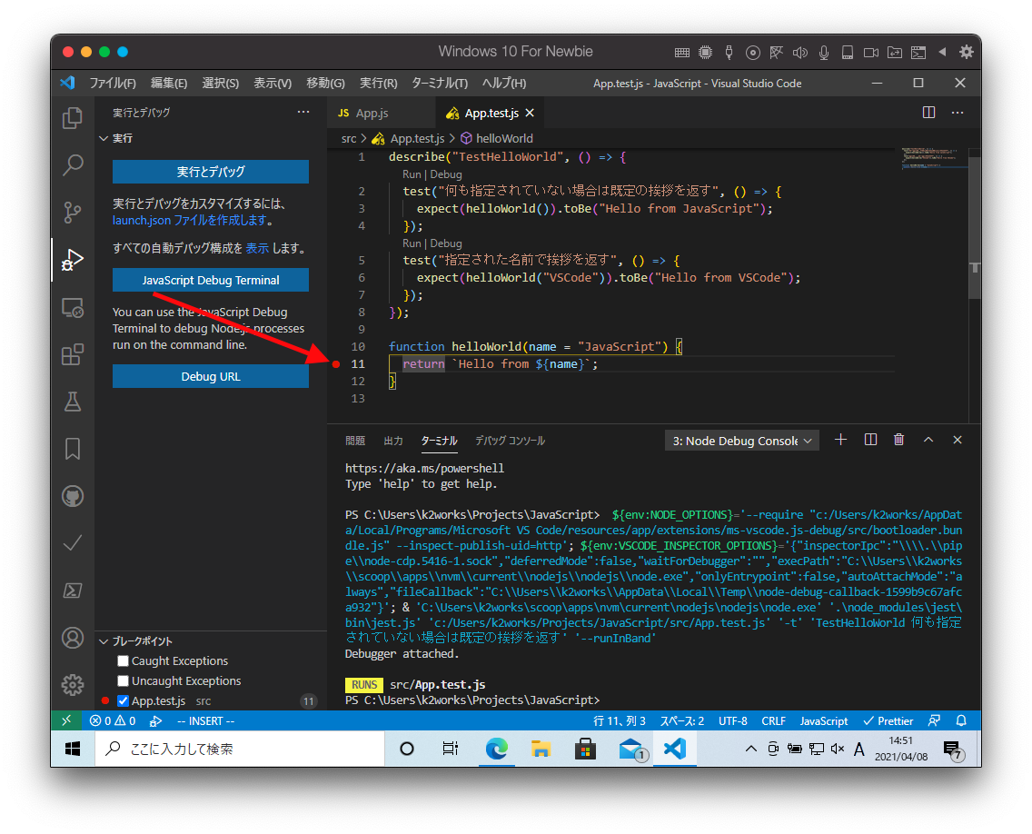Split the editor to the right
The width and height of the screenshot is (1032, 834).
pyautogui.click(x=928, y=113)
